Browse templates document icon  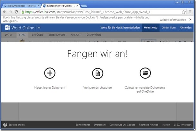coord(98,73)
